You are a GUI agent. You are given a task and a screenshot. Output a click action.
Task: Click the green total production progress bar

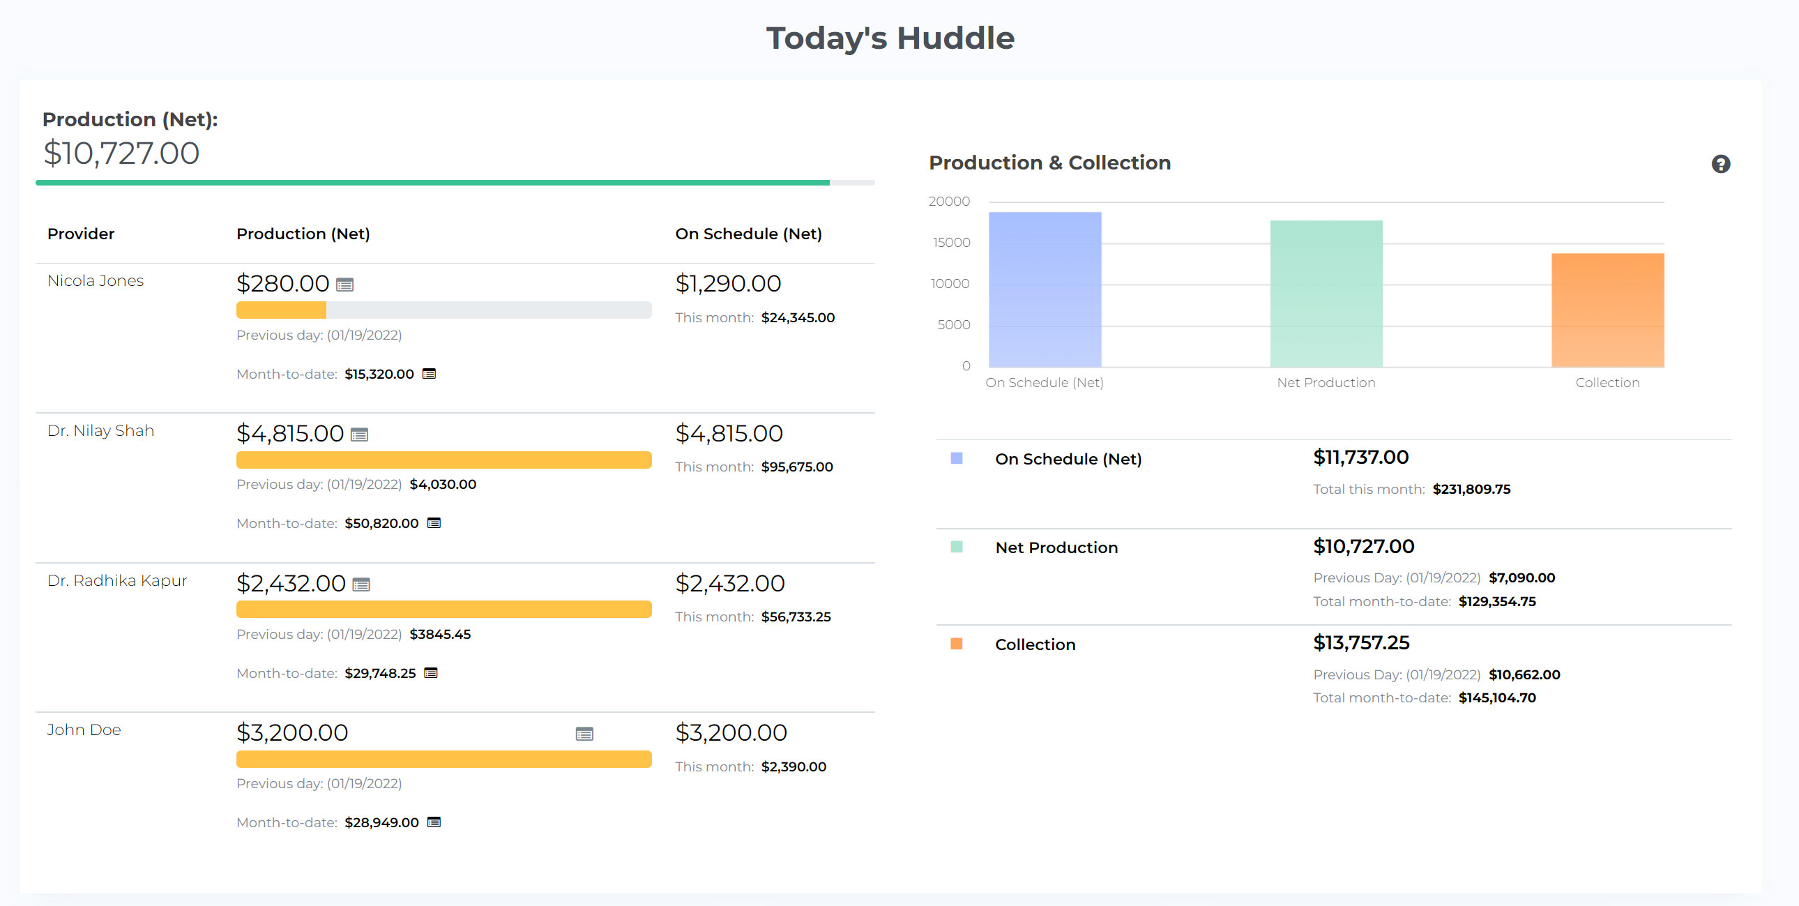pyautogui.click(x=433, y=183)
